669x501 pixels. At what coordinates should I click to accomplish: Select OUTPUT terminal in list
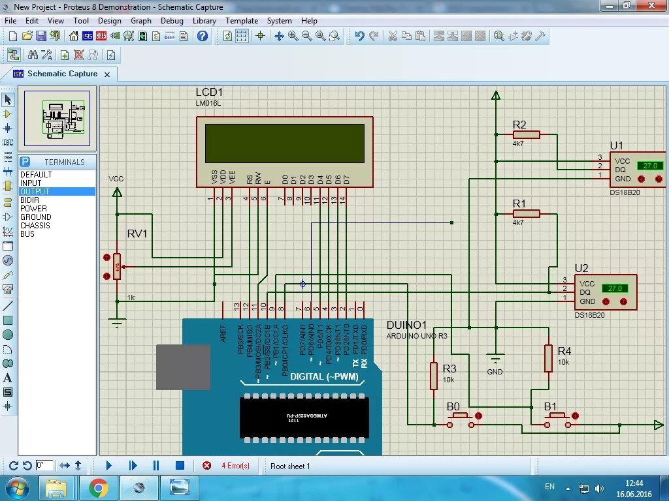point(57,192)
